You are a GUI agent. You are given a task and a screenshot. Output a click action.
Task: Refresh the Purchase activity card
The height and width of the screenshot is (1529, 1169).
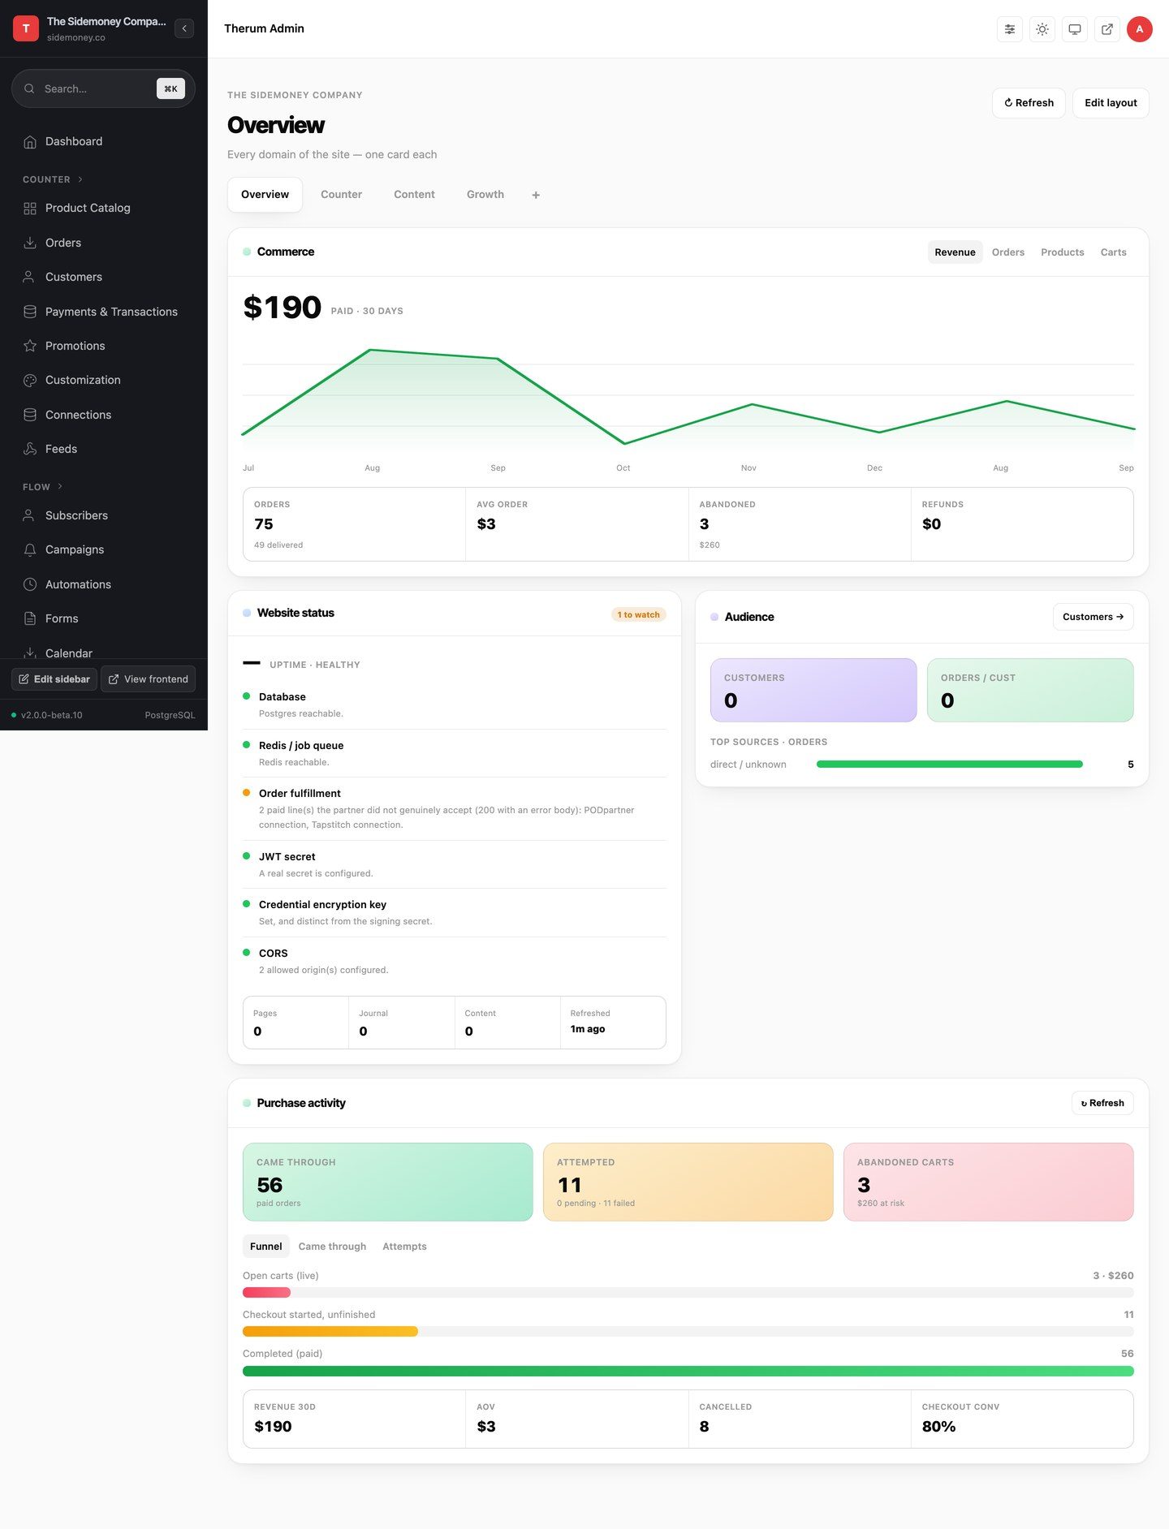click(1102, 1103)
